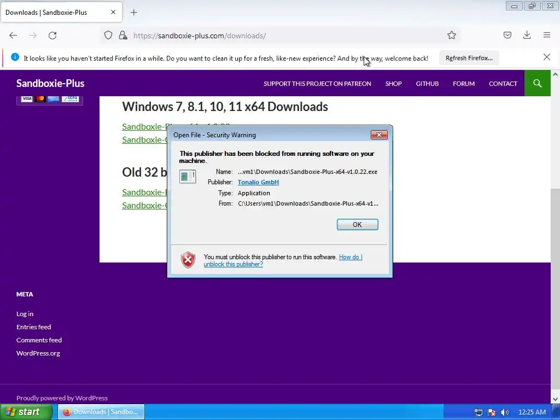Open a new tab with the plus icon
Viewport: 560px width, 420px height.
pos(133,13)
